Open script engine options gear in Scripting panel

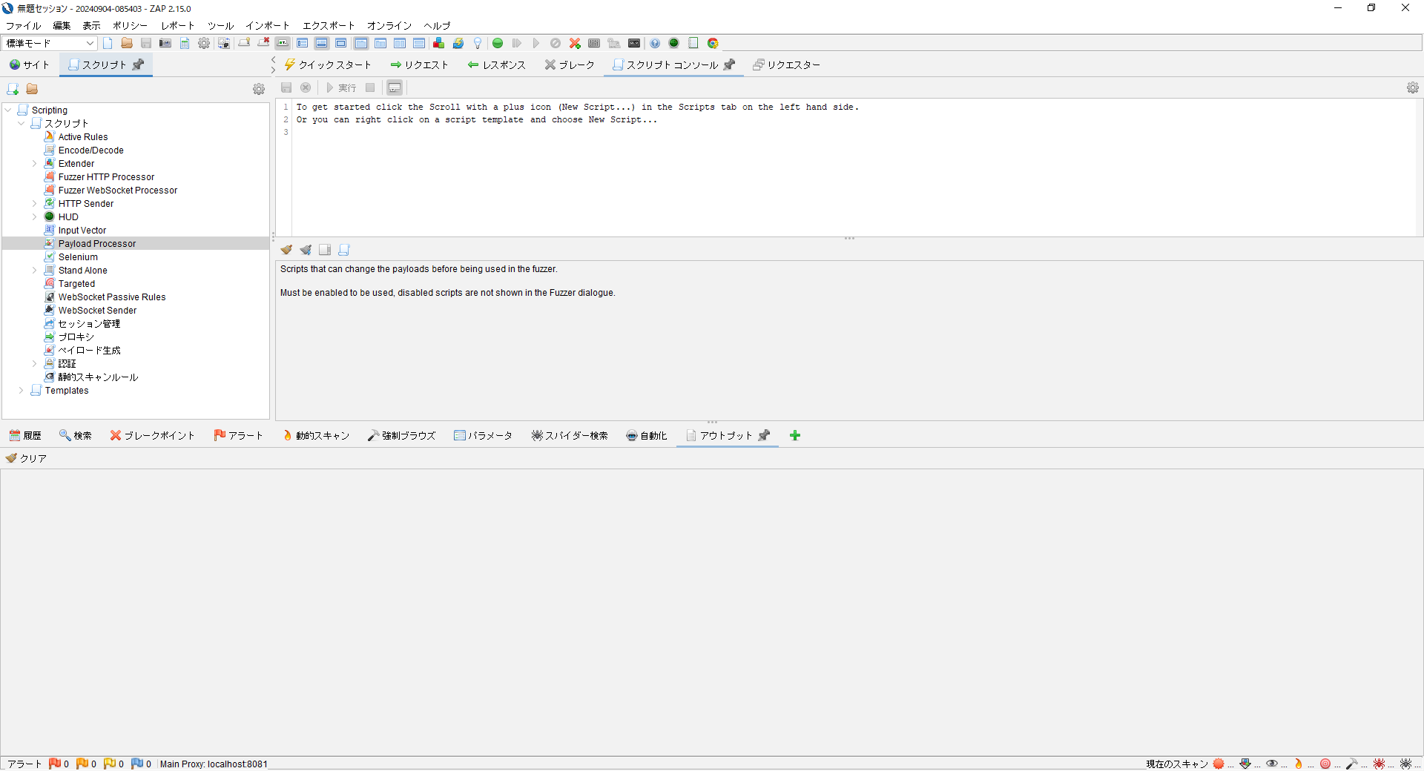click(259, 89)
